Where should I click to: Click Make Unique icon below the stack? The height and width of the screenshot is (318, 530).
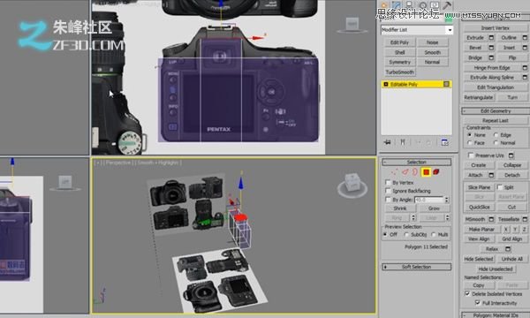tap(418, 142)
